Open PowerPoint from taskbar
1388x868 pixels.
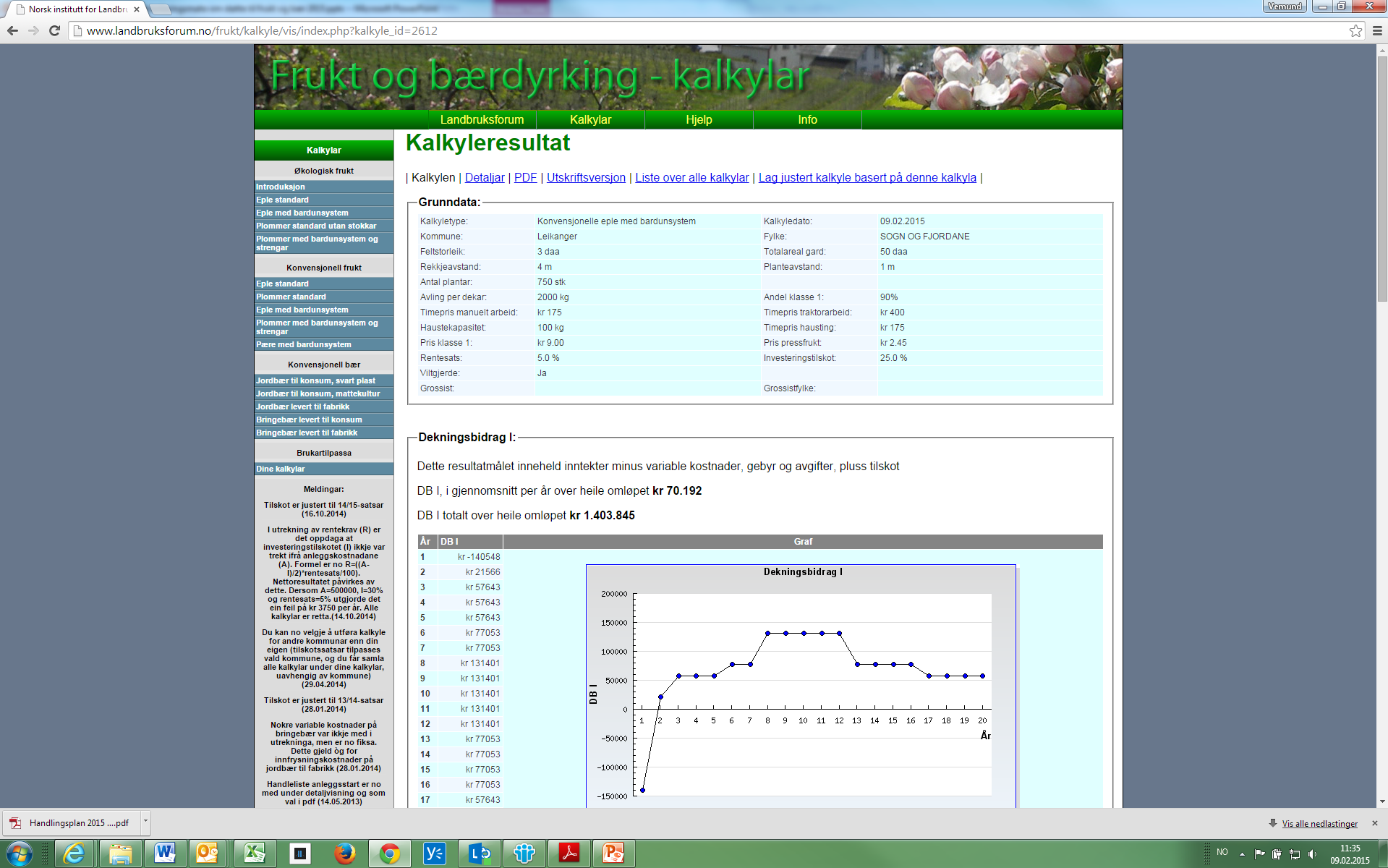613,854
